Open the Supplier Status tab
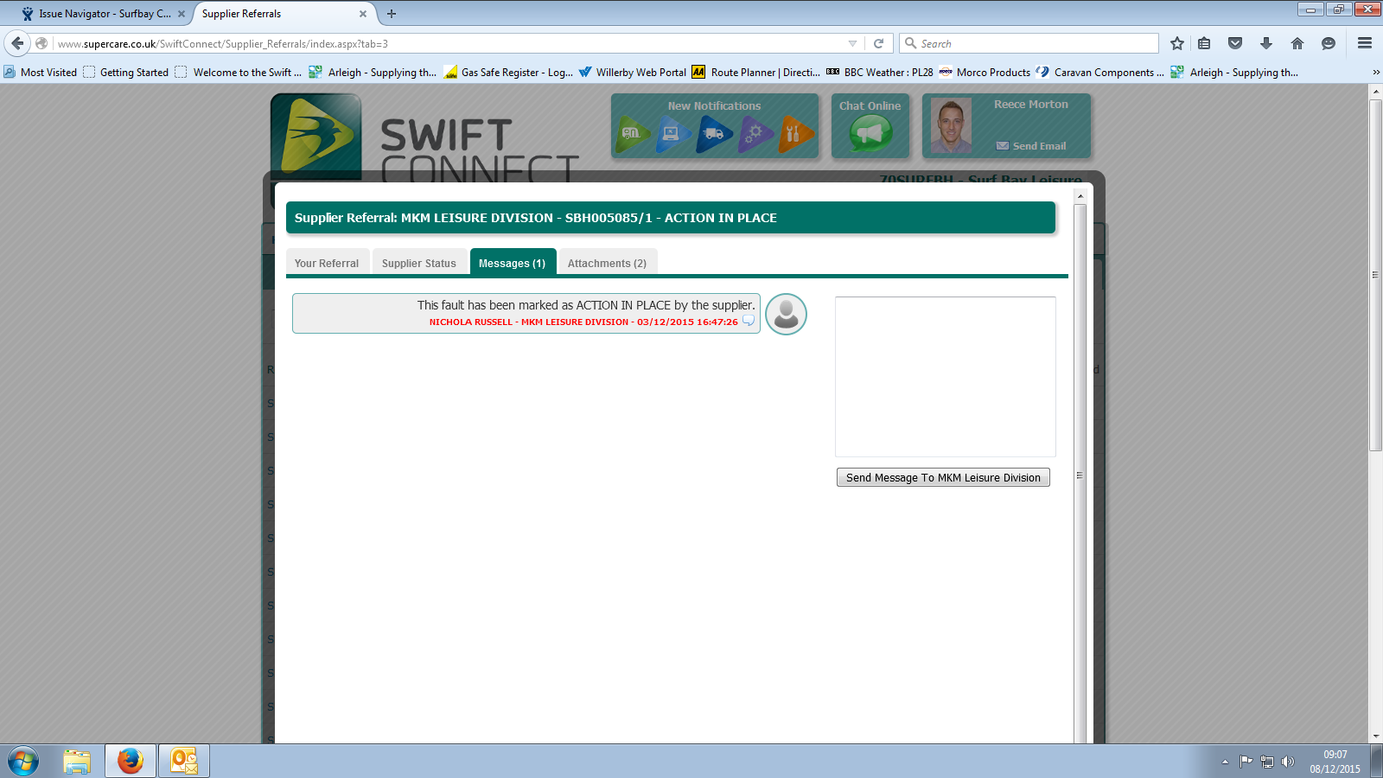Image resolution: width=1383 pixels, height=778 pixels. pos(419,263)
